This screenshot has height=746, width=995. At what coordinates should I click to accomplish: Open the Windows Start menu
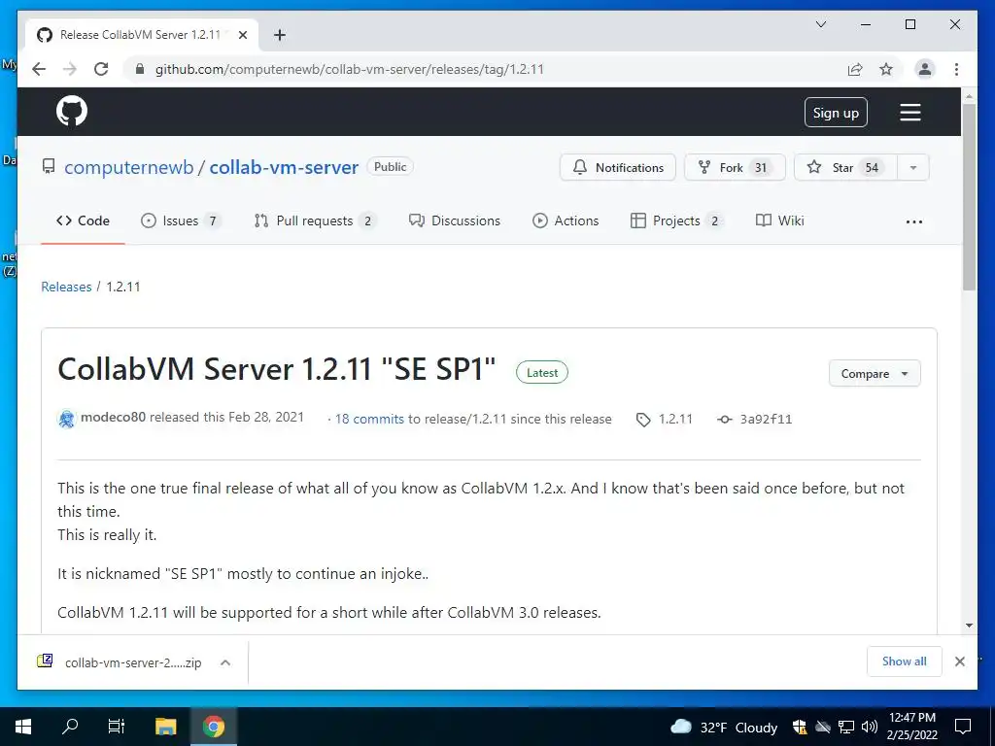(x=23, y=727)
